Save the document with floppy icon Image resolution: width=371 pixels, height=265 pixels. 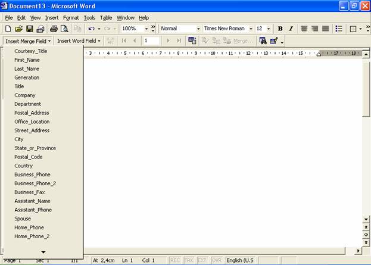pos(30,29)
